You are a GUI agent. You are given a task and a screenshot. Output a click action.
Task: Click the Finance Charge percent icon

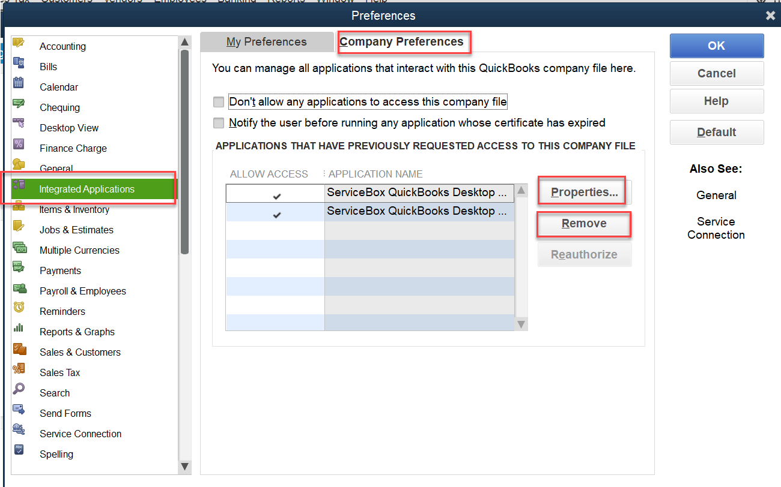tap(19, 144)
